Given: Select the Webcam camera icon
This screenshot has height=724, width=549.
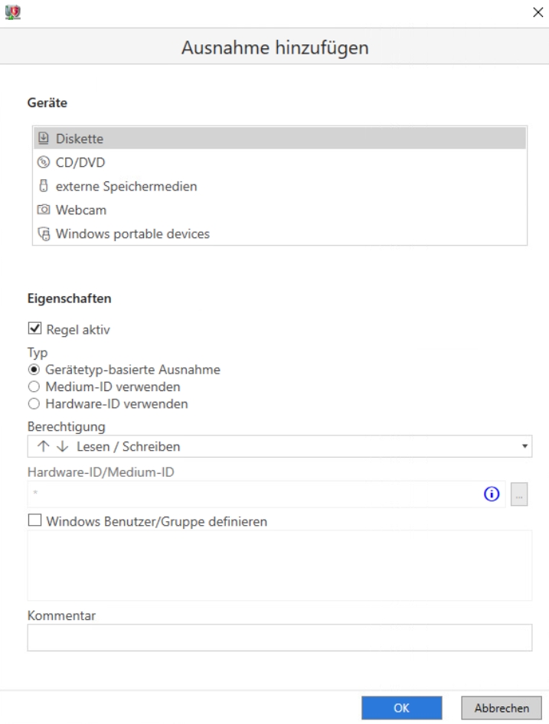Looking at the screenshot, I should (44, 210).
